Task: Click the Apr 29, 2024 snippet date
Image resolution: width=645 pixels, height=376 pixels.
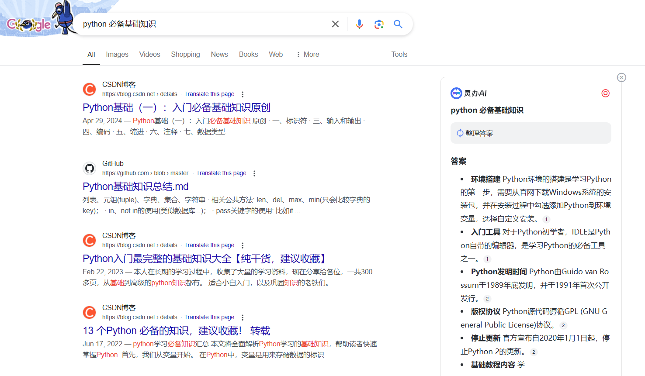Action: [102, 121]
